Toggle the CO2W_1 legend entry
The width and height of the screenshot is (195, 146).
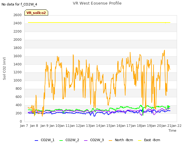tap(44, 140)
